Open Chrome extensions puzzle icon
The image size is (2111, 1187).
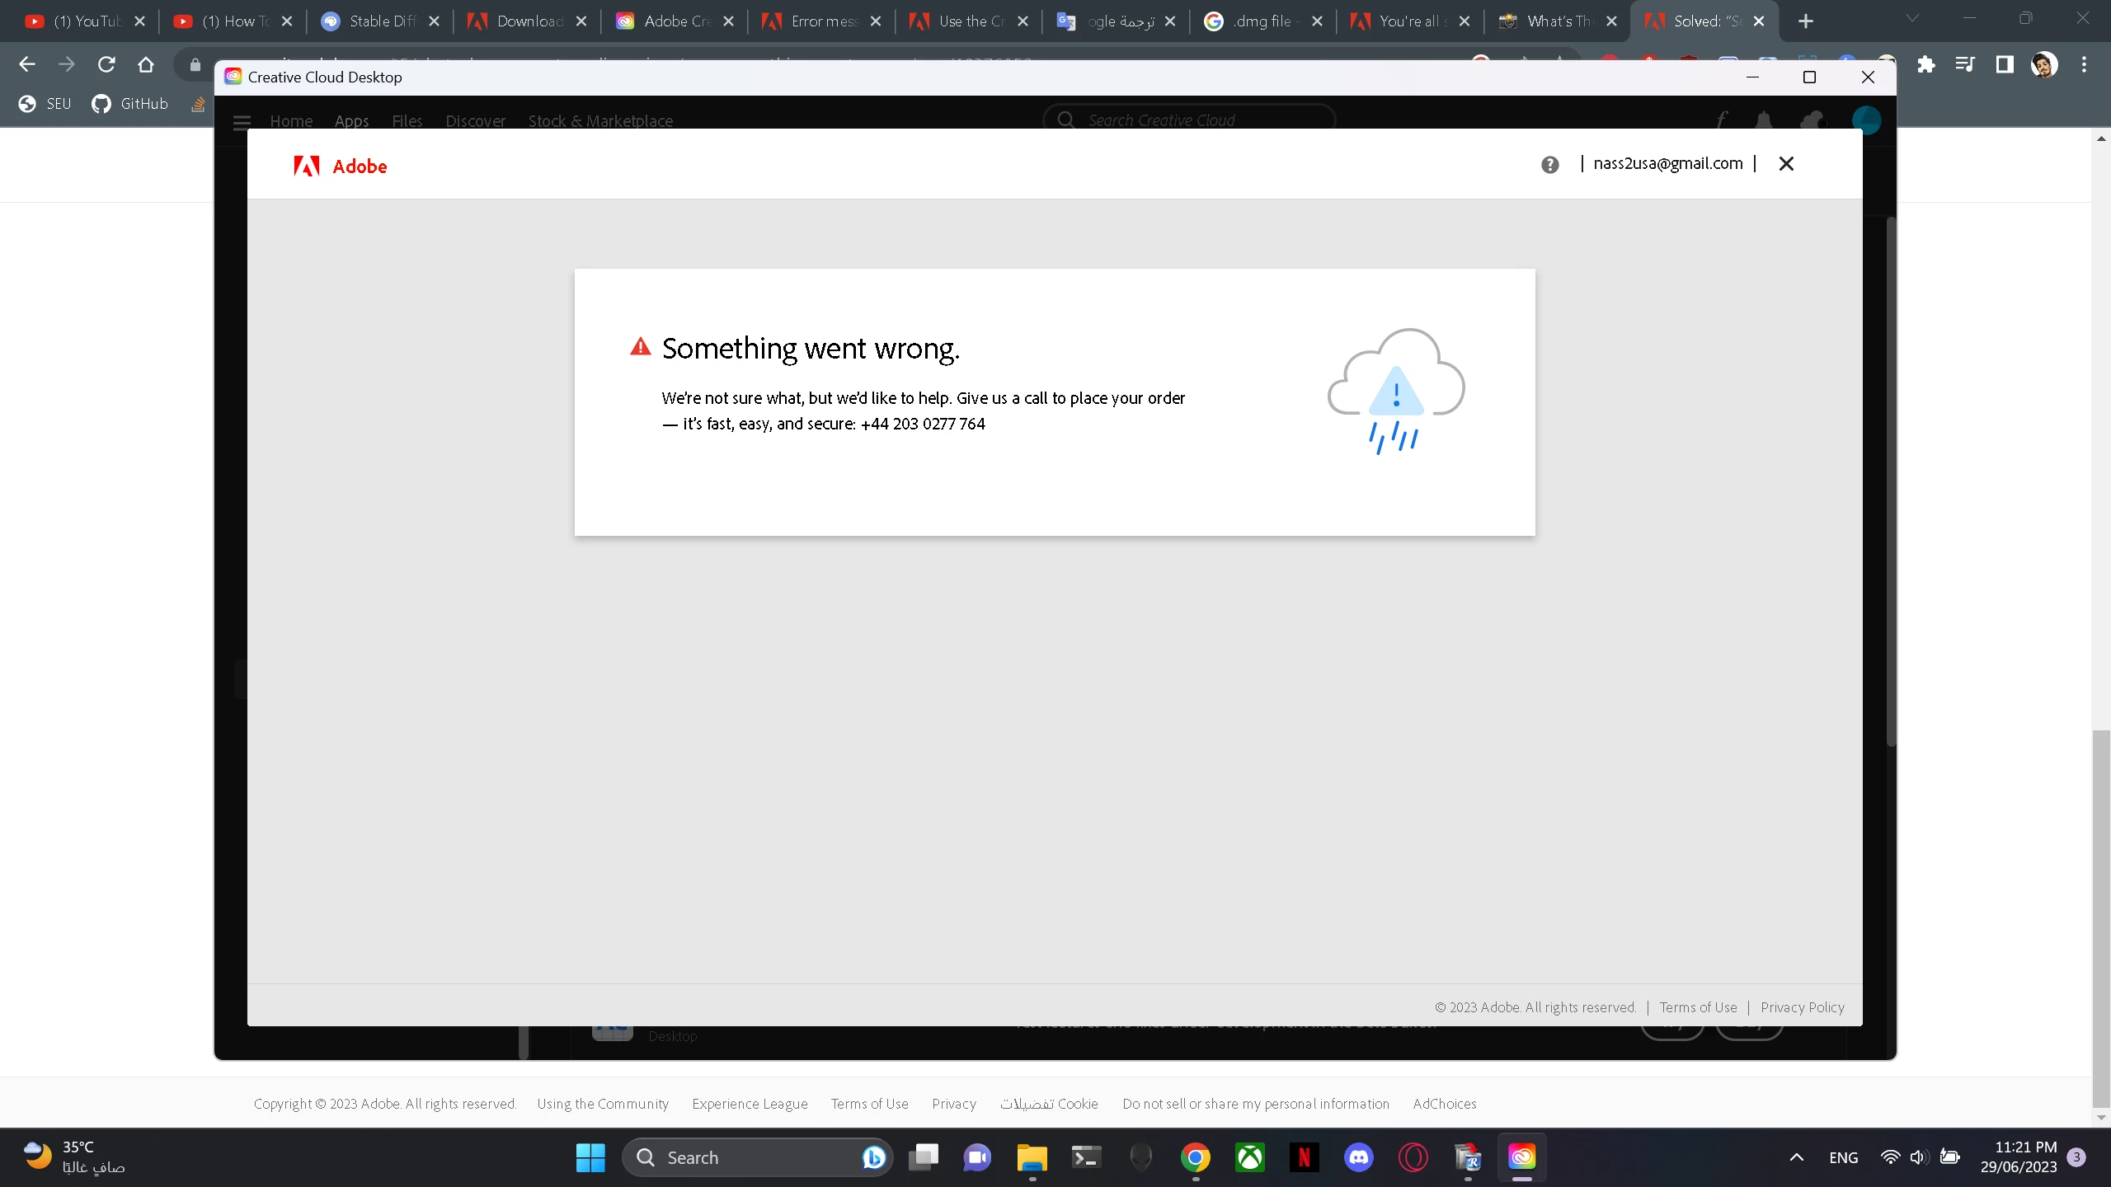(x=1925, y=64)
